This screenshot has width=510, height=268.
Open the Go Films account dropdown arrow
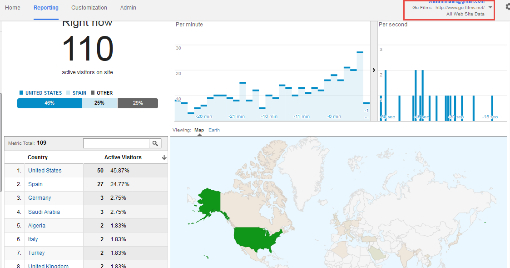(490, 7)
